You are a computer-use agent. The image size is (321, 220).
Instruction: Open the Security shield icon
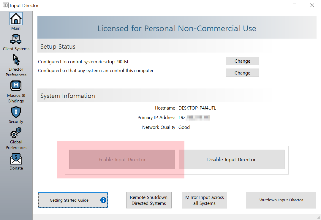pos(16,112)
